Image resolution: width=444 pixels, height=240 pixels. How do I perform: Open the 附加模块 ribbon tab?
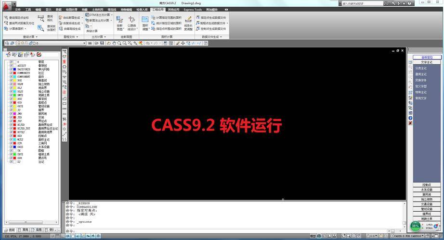point(212,10)
